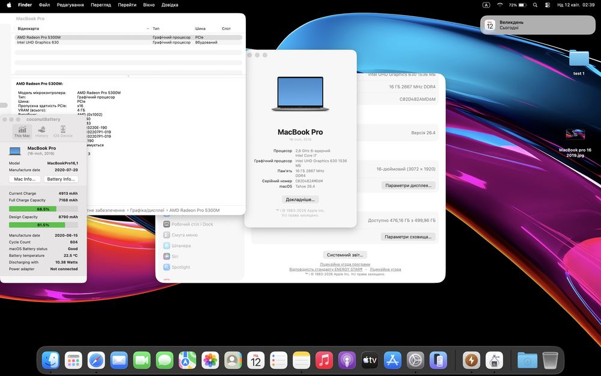Open Maps app in Dock
This screenshot has width=601, height=376.
point(188,360)
